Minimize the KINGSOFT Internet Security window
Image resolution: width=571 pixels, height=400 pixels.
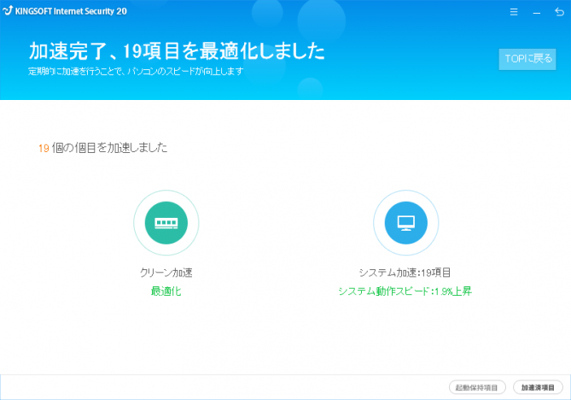click(536, 13)
